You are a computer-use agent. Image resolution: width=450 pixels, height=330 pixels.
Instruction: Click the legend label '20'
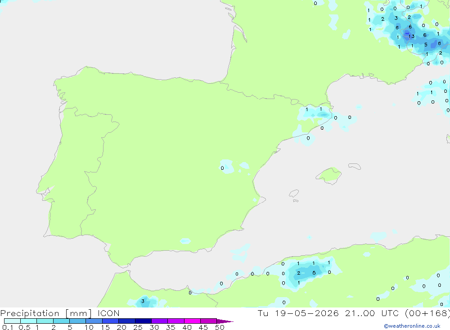(x=121, y=327)
